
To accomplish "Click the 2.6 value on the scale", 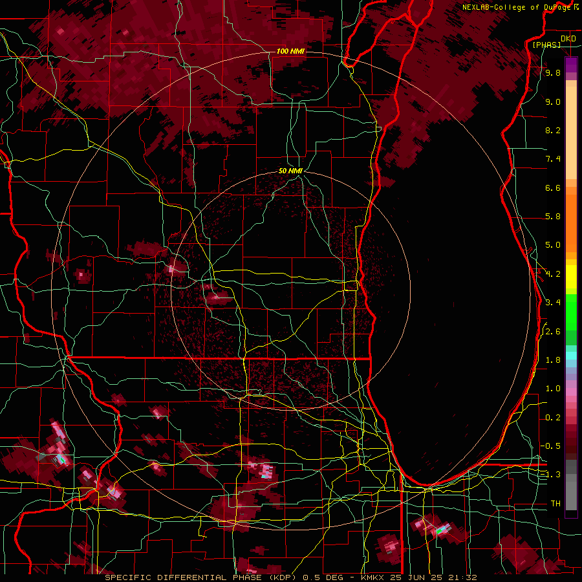I will (553, 332).
